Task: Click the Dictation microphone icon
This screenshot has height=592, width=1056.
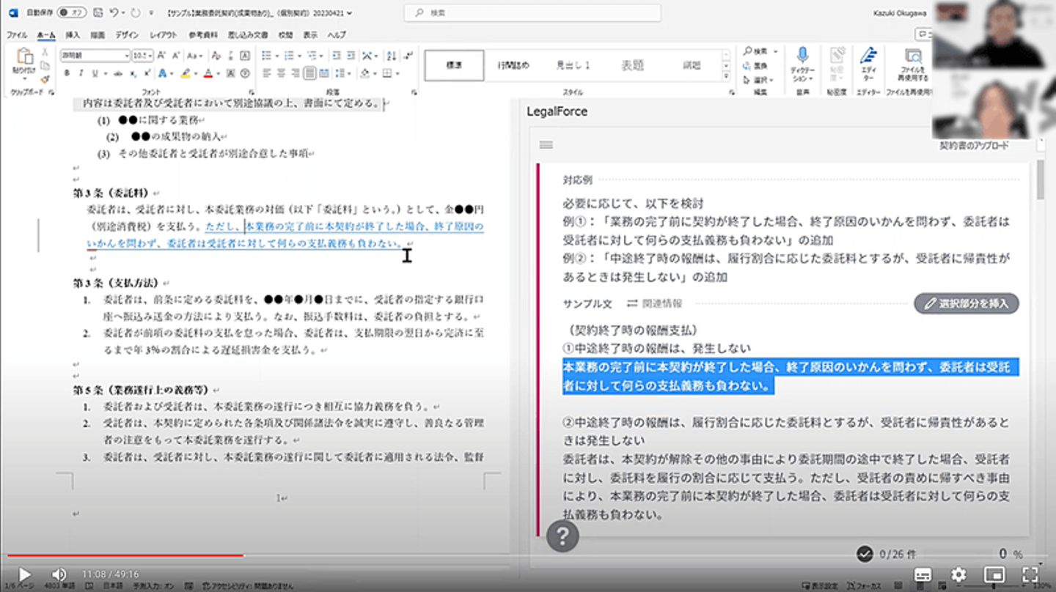Action: (802, 56)
